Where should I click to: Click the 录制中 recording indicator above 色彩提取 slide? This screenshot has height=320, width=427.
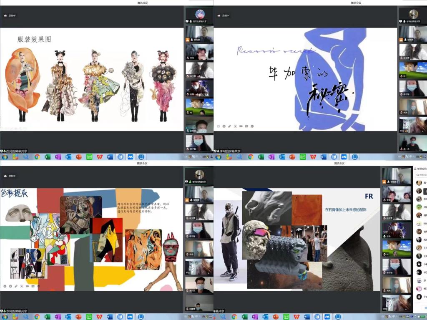point(10,176)
